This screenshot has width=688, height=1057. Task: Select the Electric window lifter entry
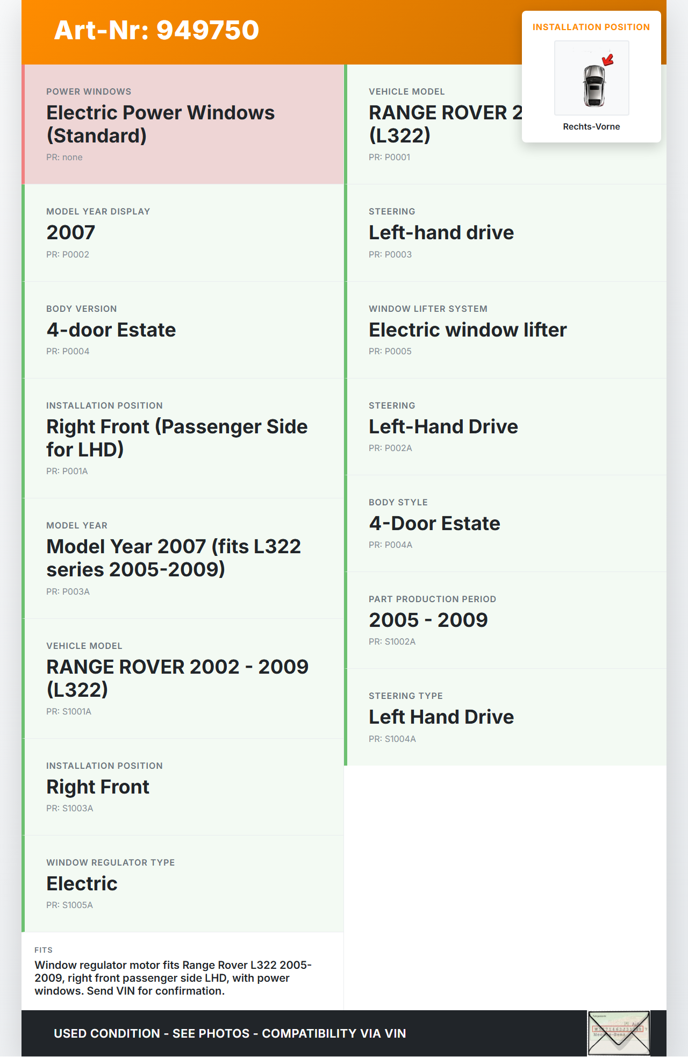505,330
